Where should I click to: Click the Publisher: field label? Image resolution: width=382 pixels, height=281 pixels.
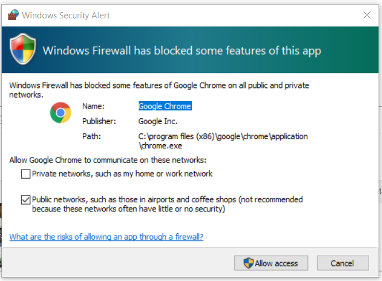click(x=99, y=121)
